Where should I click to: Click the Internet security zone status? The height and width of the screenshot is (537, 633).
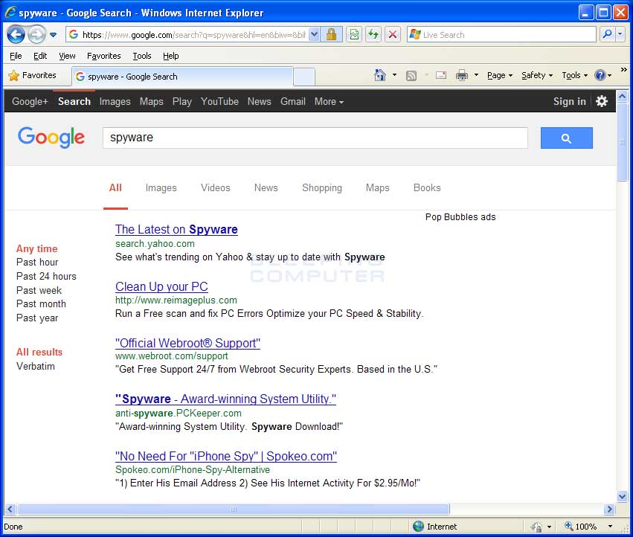[435, 527]
